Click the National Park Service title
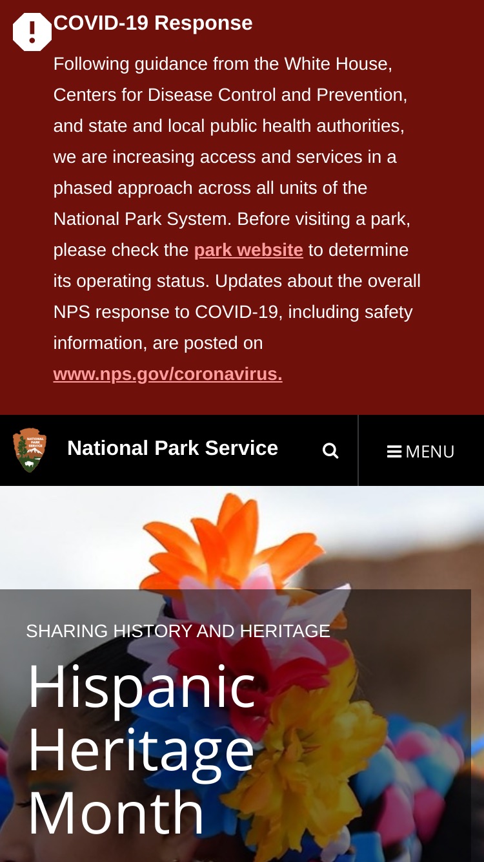 point(172,448)
